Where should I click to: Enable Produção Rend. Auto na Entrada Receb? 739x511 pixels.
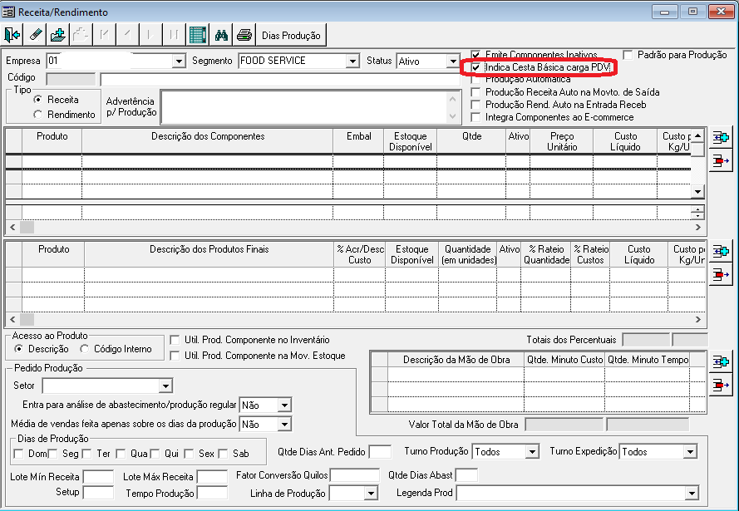(x=476, y=105)
